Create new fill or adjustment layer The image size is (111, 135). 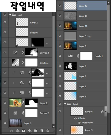tap(30, 131)
